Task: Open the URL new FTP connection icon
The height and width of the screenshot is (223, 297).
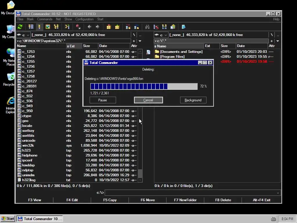Action: (x=137, y=27)
